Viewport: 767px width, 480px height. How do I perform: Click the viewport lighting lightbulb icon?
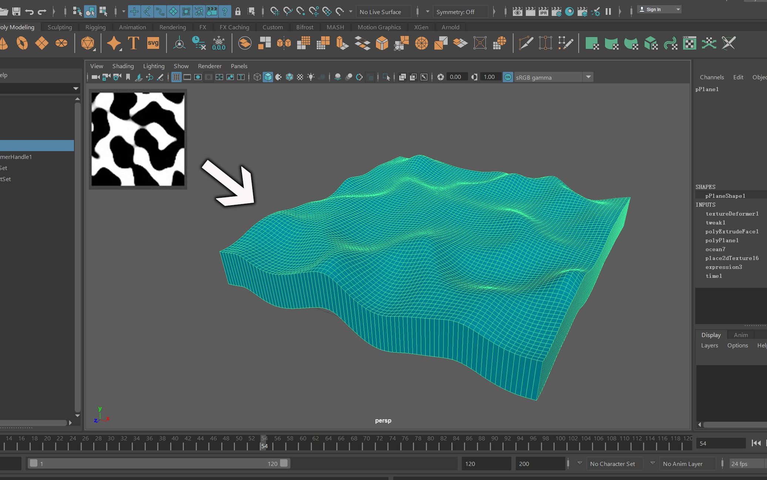[312, 77]
